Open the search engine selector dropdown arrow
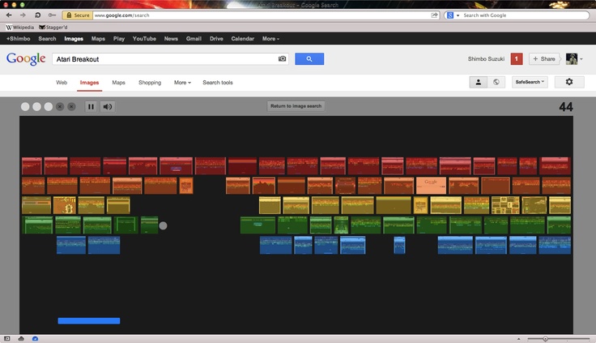The height and width of the screenshot is (343, 596). click(x=458, y=15)
